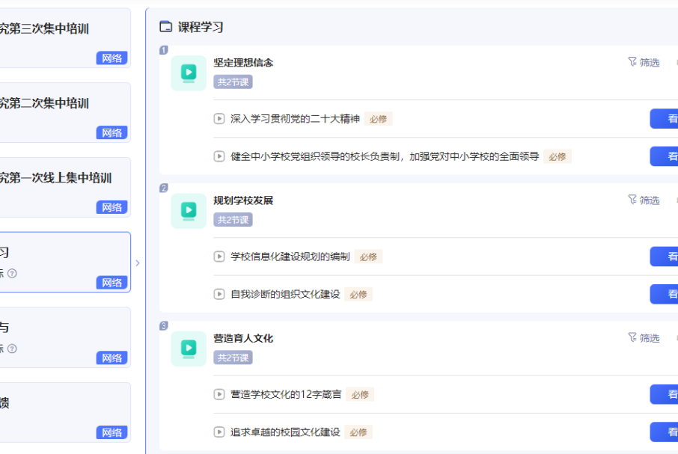This screenshot has height=454, width=678.
Task: Click play icon beside 学校信息化建设规划的编制
Action: coord(219,256)
